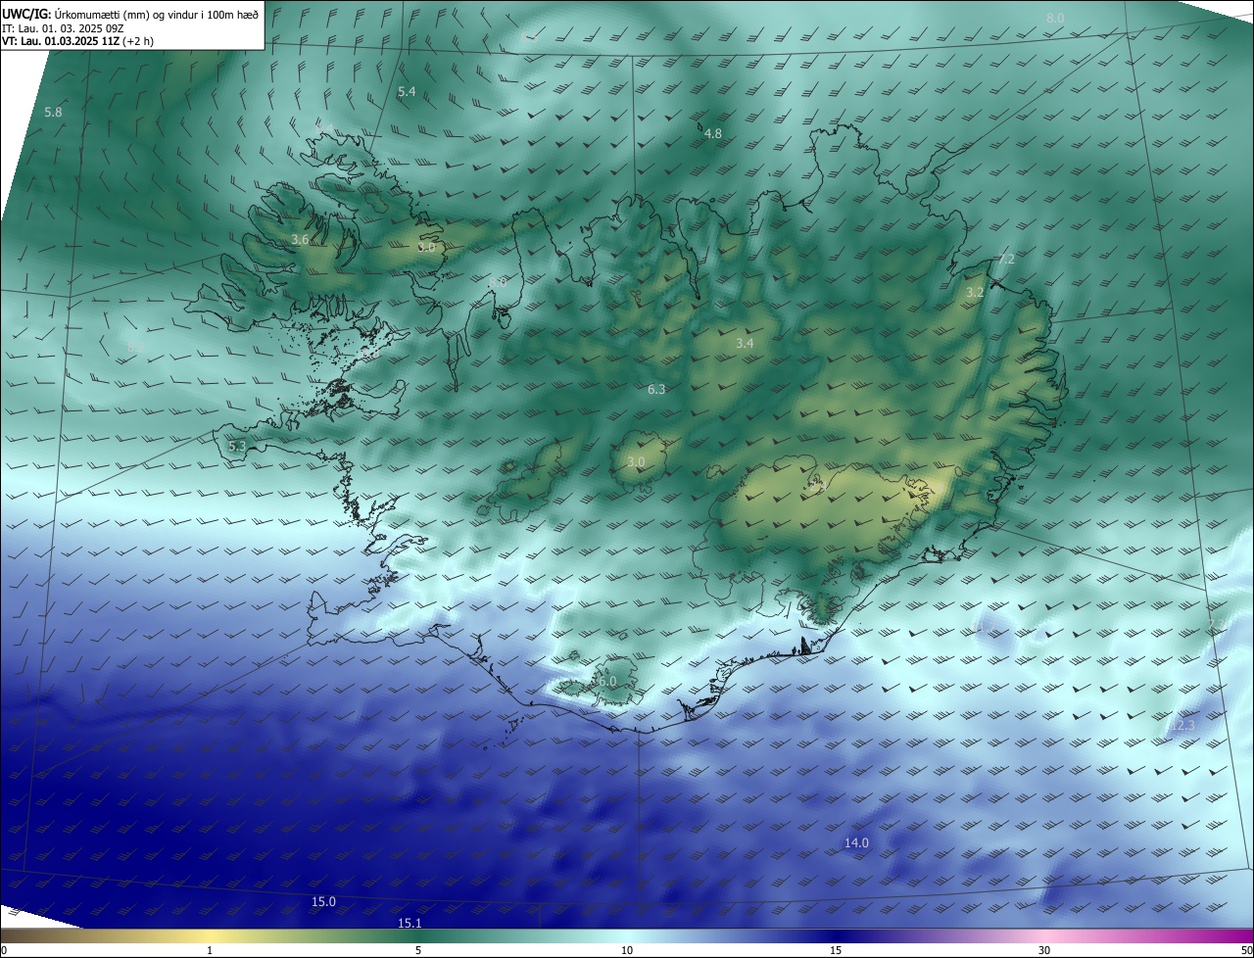Click the 30 tick label on the color scale

[x=1044, y=950]
